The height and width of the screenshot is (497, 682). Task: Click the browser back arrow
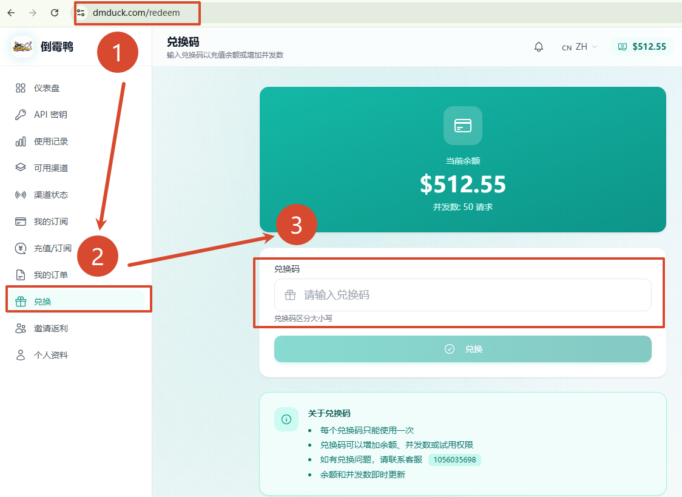12,13
